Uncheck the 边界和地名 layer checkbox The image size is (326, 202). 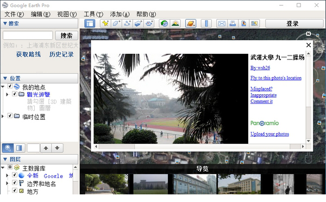[x=15, y=182]
